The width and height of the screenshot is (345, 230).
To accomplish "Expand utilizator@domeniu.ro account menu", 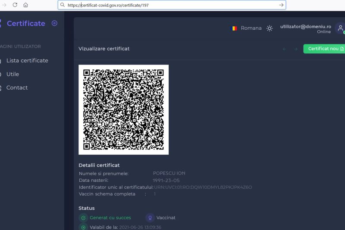I will [x=305, y=27].
